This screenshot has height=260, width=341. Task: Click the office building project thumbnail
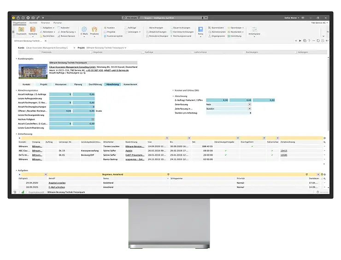pos(33,71)
